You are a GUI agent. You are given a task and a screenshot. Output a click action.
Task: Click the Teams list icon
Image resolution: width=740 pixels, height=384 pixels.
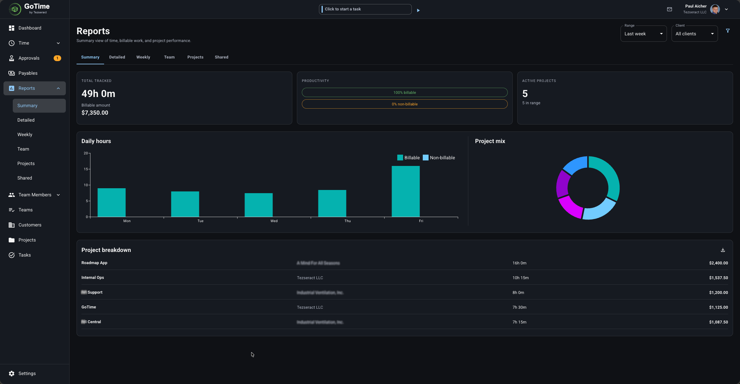click(12, 210)
